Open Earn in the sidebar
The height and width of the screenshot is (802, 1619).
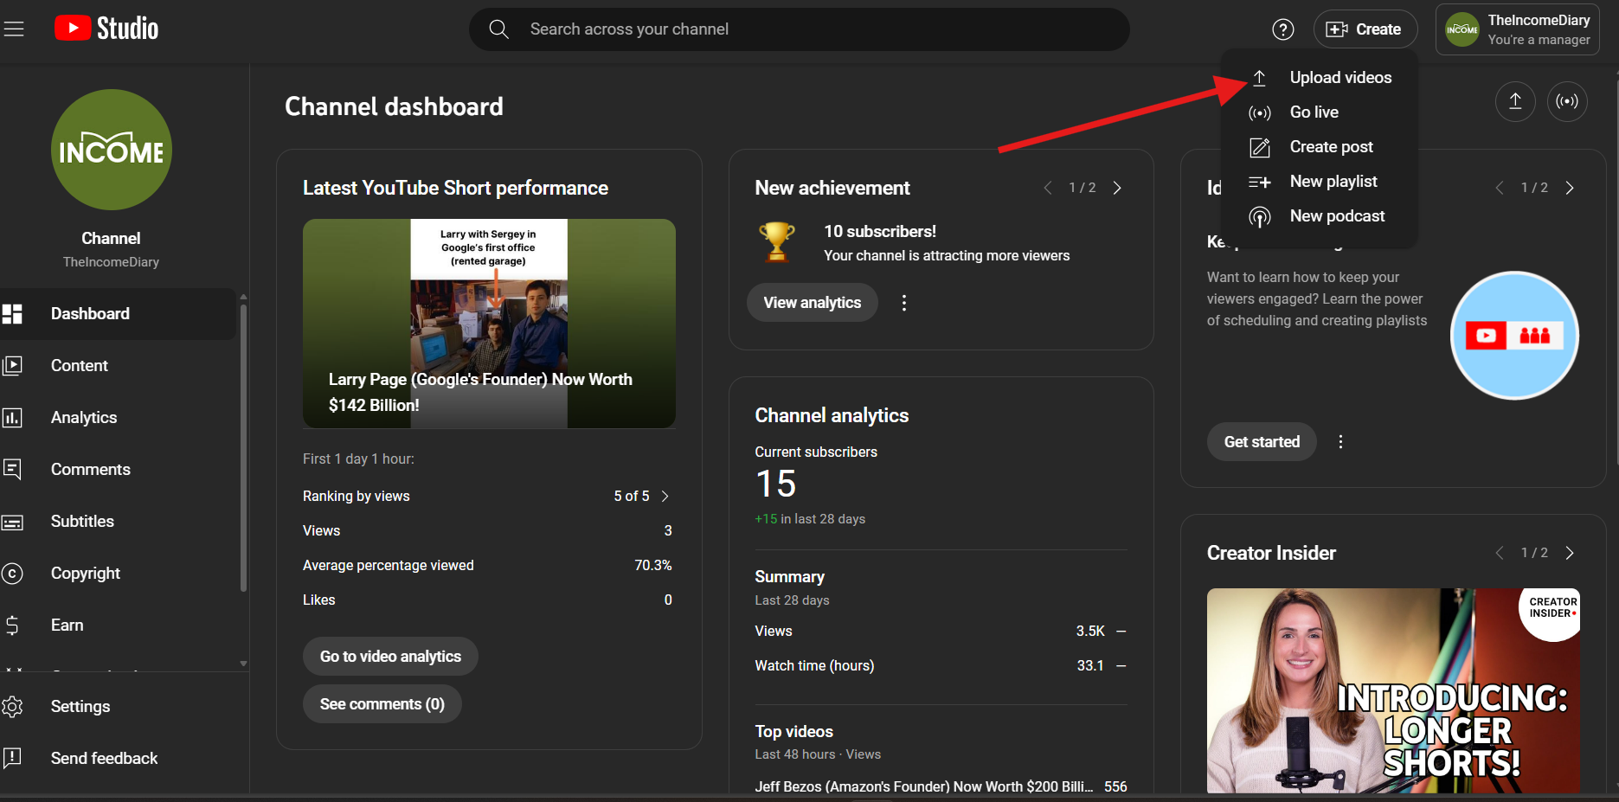tap(118, 626)
